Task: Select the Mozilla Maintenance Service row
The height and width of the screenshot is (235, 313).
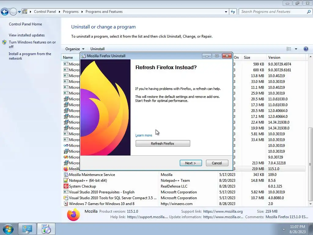Action: pos(184,174)
